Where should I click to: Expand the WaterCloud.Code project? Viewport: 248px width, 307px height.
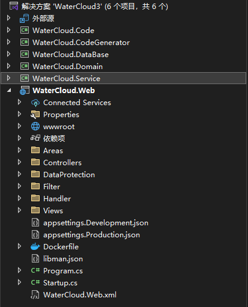pos(8,30)
